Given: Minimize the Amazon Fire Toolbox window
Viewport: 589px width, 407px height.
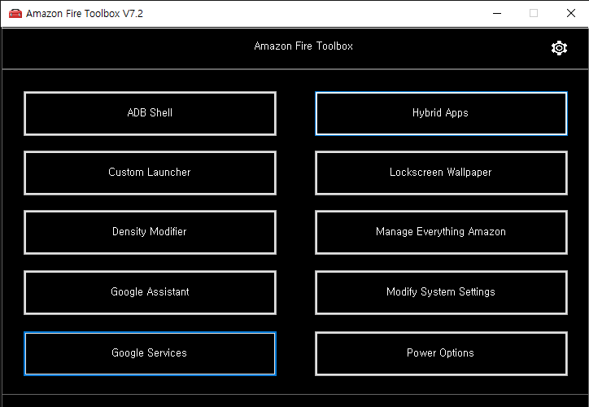Looking at the screenshot, I should click(497, 14).
